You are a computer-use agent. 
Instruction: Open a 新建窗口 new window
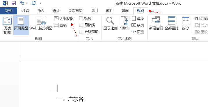coord(156,23)
